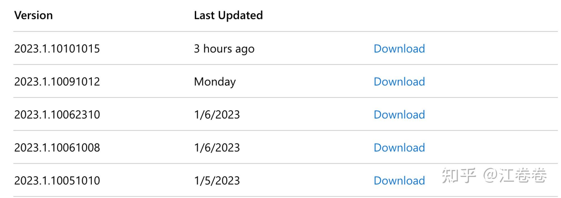The width and height of the screenshot is (561, 198).
Task: Select version number 2023.1.10062310 text
Action: coord(57,115)
